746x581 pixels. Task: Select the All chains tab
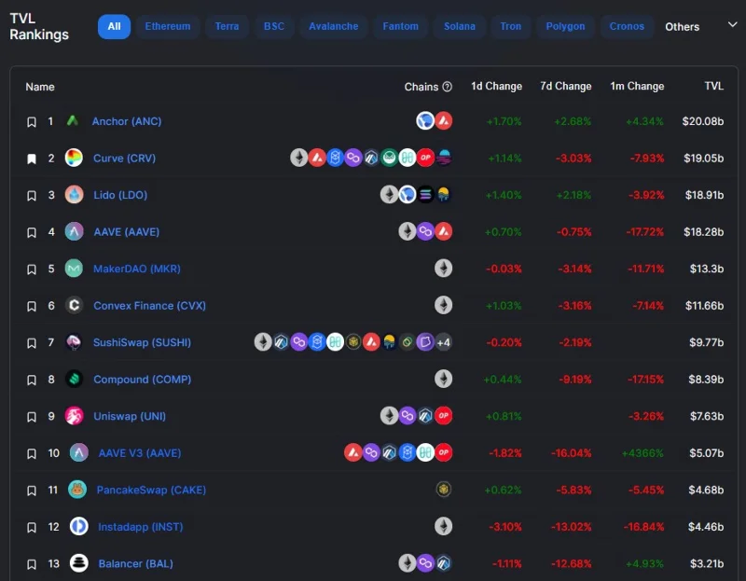click(x=114, y=27)
